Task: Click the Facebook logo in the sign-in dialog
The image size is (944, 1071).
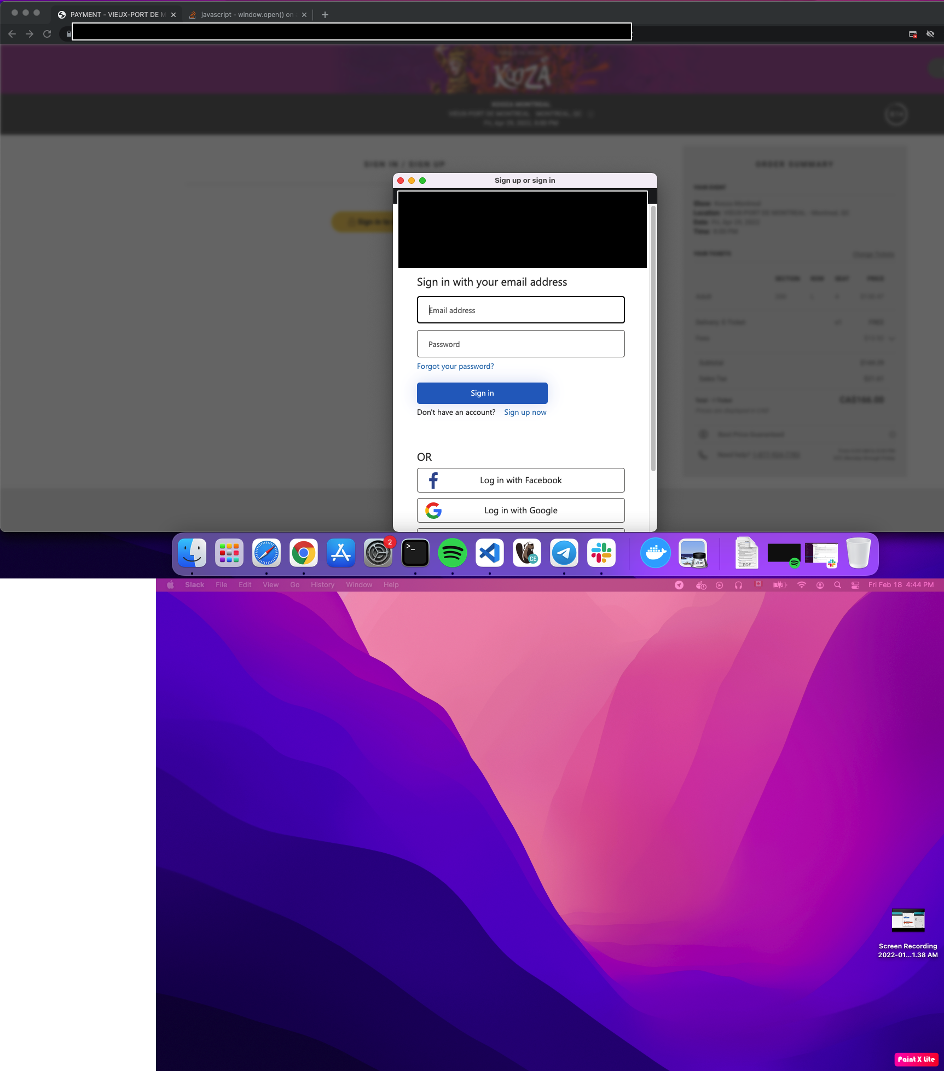Action: [433, 480]
